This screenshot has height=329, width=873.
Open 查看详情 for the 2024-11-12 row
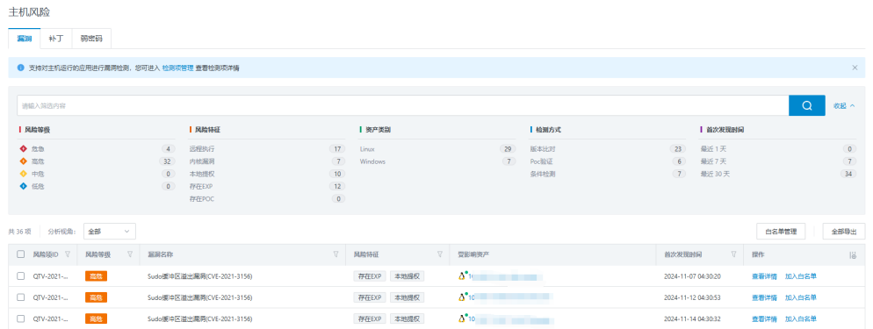pos(764,297)
